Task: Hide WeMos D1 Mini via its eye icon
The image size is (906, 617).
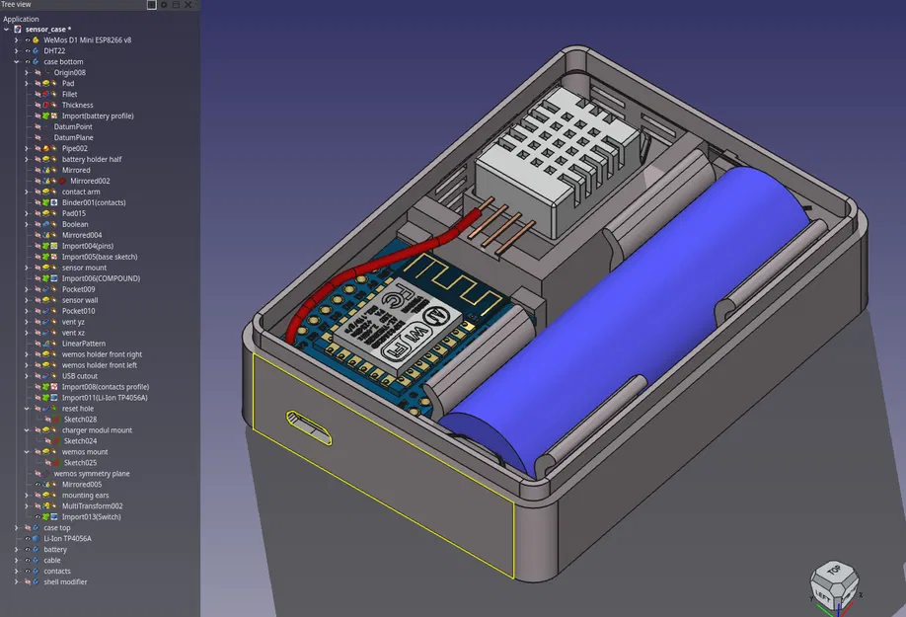Action: [x=28, y=39]
